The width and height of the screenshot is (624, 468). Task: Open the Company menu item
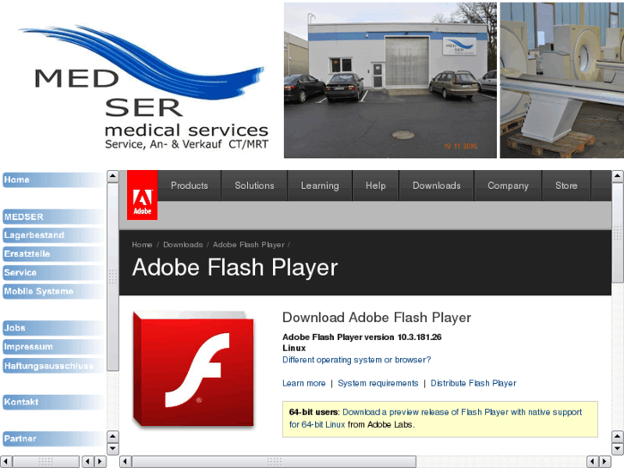pyautogui.click(x=508, y=185)
